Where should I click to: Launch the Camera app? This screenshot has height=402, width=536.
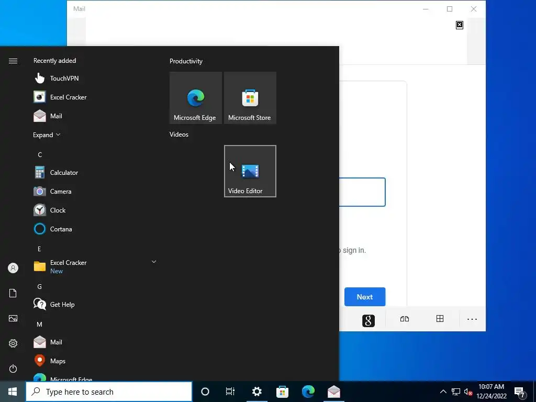(x=94, y=191)
